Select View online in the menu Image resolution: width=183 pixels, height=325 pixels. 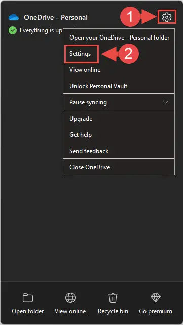tap(119, 70)
